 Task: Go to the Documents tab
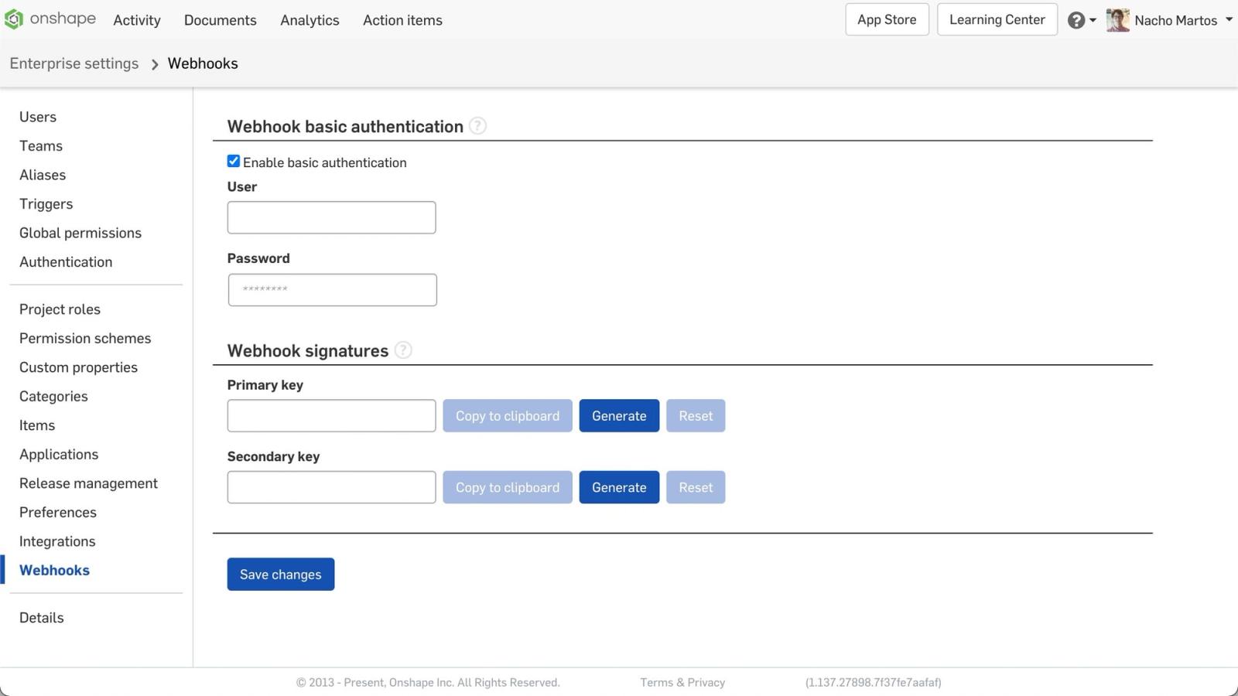(220, 20)
